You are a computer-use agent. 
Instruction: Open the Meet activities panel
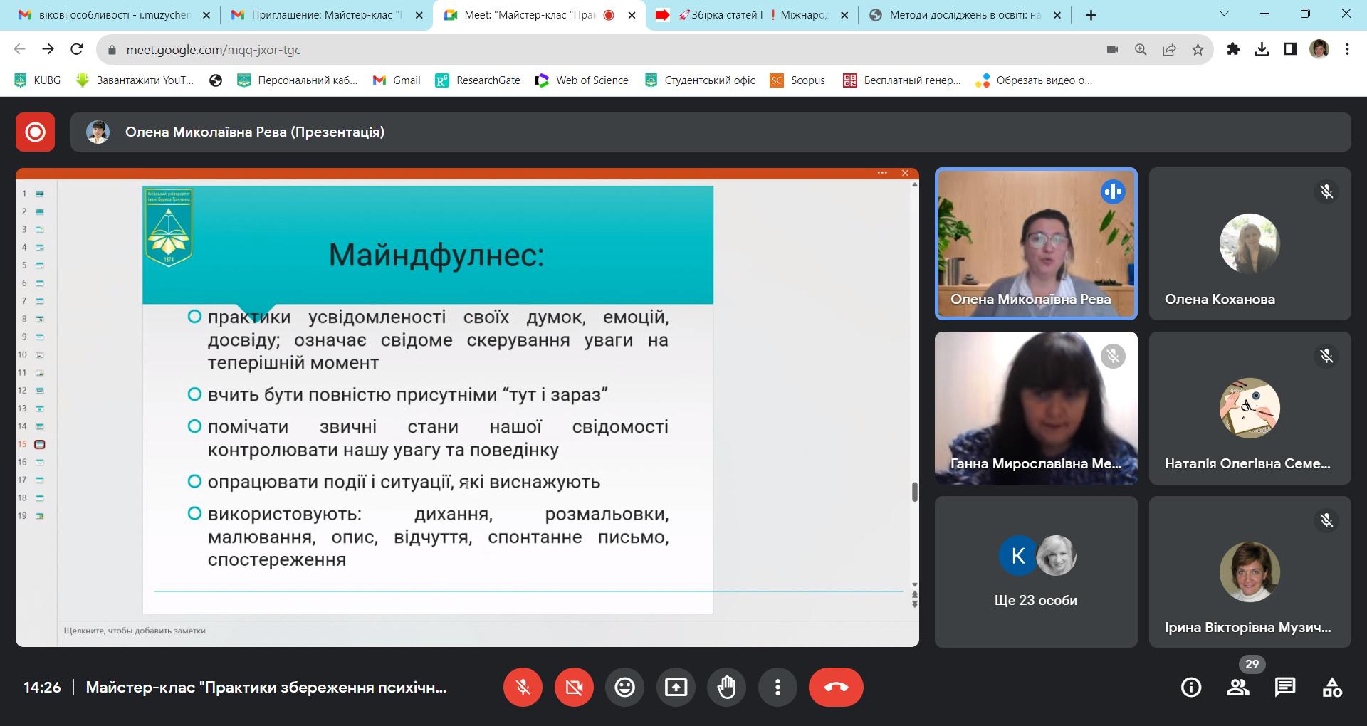coord(1333,687)
